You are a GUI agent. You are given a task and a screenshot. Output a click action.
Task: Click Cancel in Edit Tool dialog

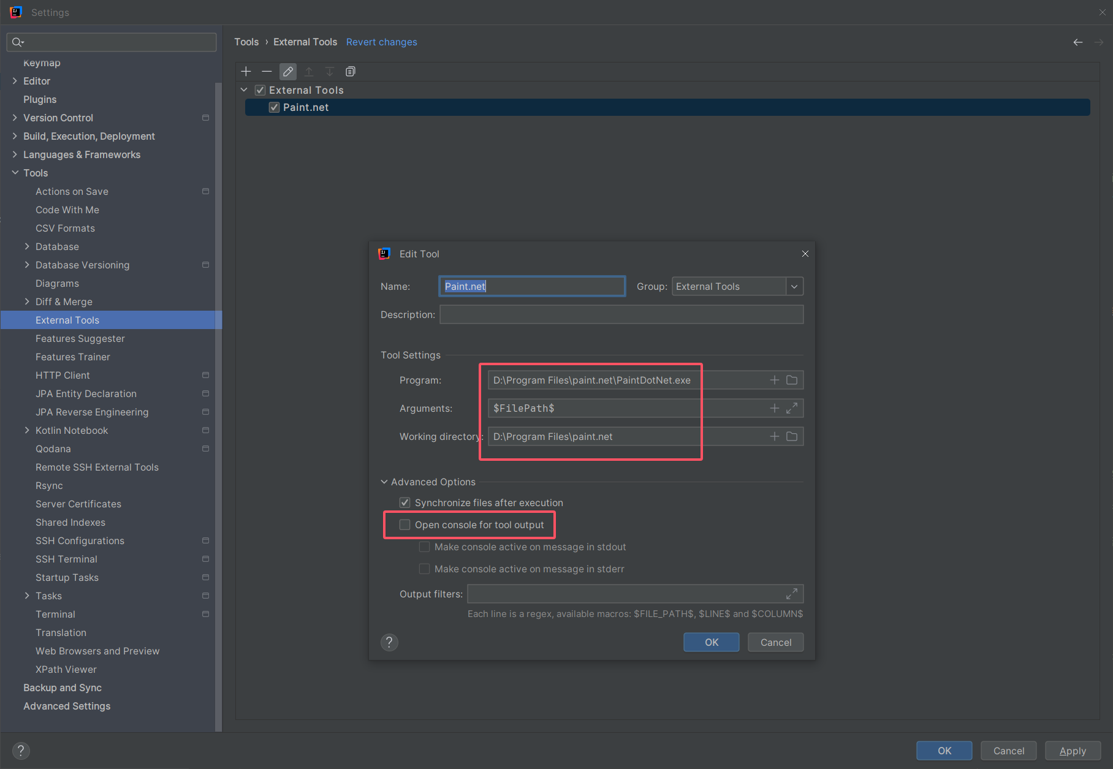(x=776, y=642)
